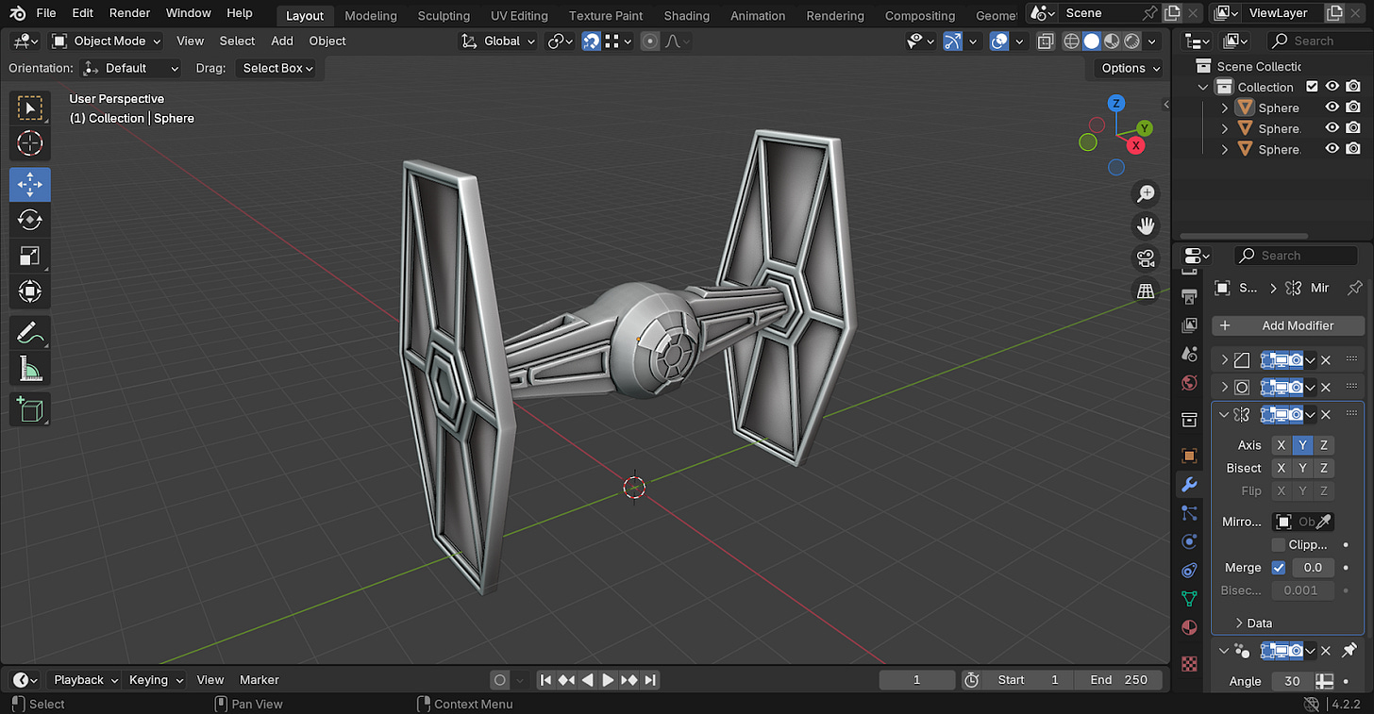Screen dimensions: 1374x714
Task: Toggle camera view in the viewport
Action: (x=1146, y=258)
